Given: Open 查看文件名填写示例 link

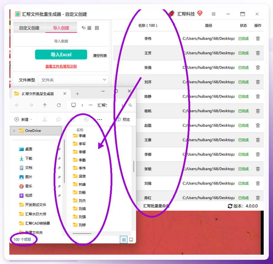Looking at the screenshot, I should coord(61,66).
